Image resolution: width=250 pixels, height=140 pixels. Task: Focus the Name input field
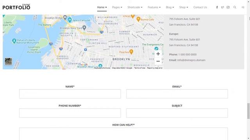70,94
